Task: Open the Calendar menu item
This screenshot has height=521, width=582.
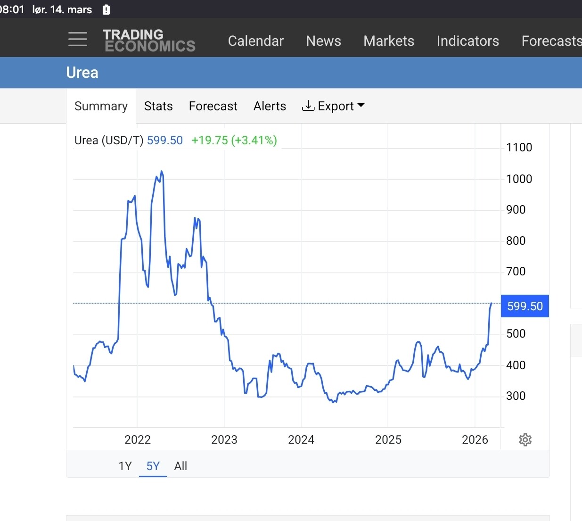Action: tap(255, 41)
